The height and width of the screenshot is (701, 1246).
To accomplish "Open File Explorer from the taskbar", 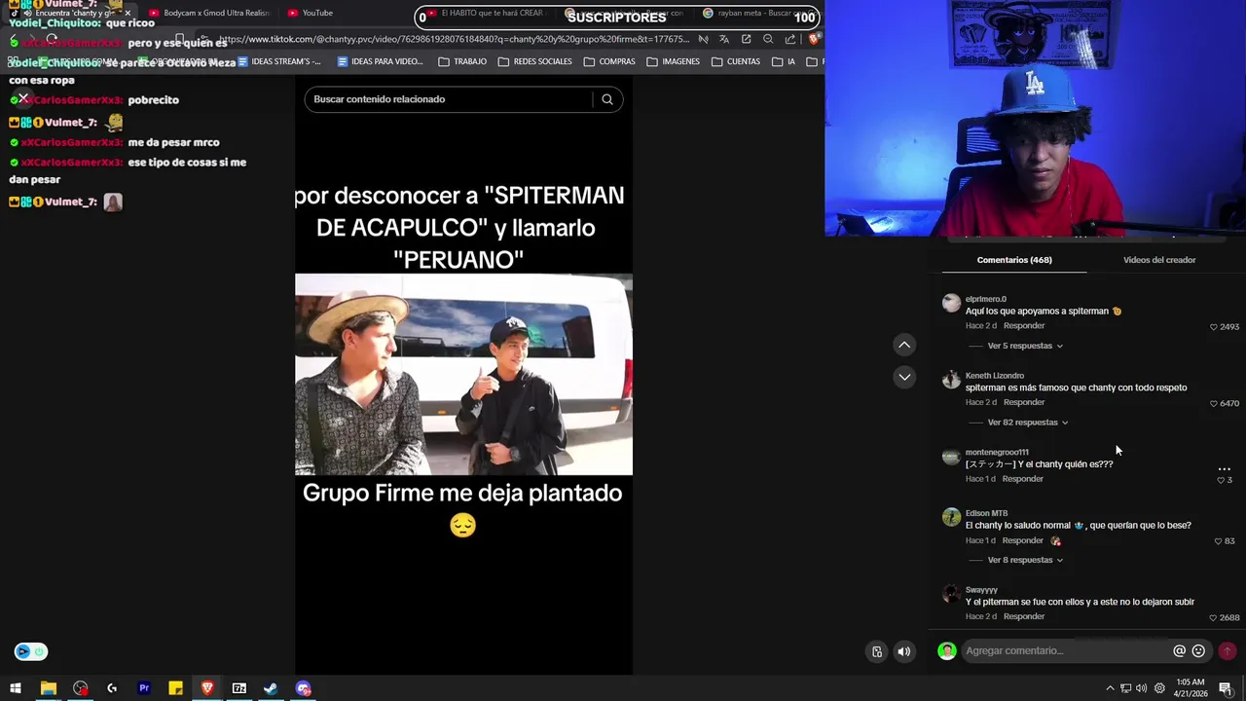I will (48, 688).
